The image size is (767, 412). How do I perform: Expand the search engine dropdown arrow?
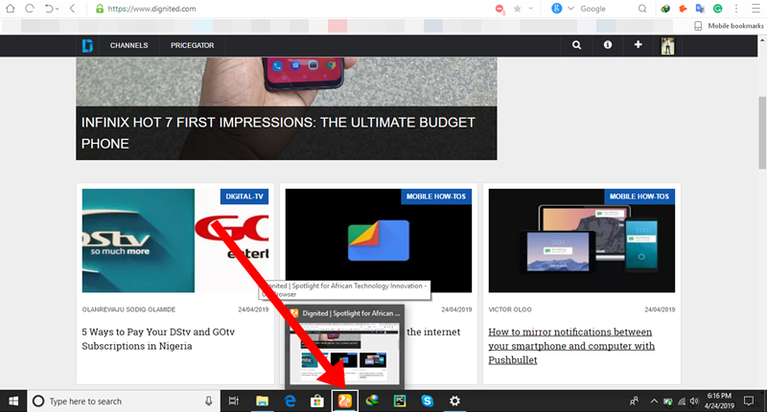point(570,9)
